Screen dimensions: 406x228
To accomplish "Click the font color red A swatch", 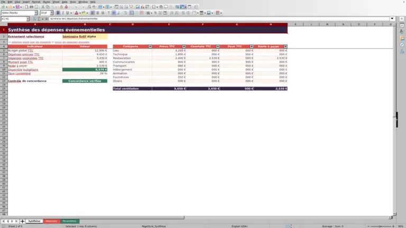I will [76, 13].
